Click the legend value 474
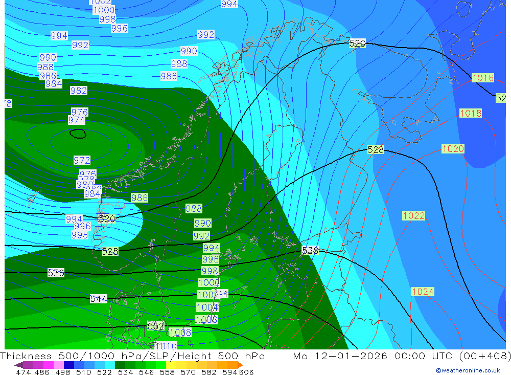Screen dimensions: 511x375 coord(23,372)
